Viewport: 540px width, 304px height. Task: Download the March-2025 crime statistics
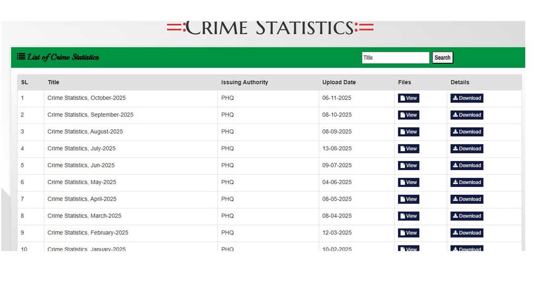(x=467, y=216)
